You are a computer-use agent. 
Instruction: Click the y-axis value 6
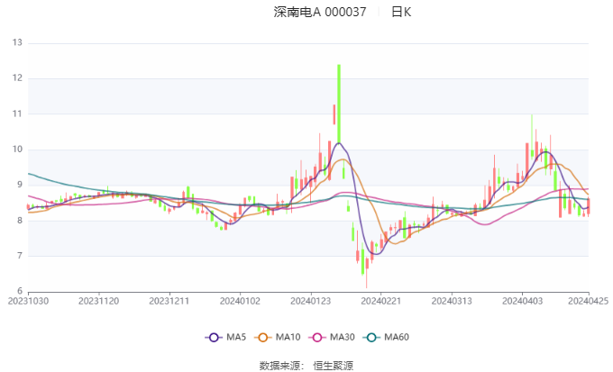pyautogui.click(x=20, y=291)
